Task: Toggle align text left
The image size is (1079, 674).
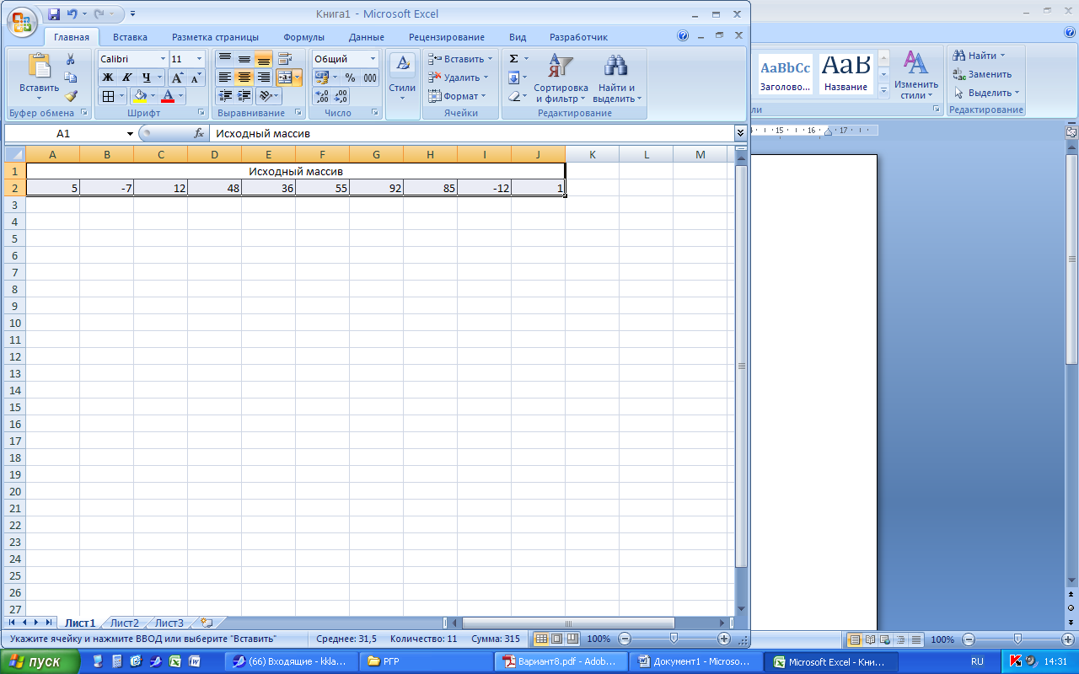Action: [225, 78]
